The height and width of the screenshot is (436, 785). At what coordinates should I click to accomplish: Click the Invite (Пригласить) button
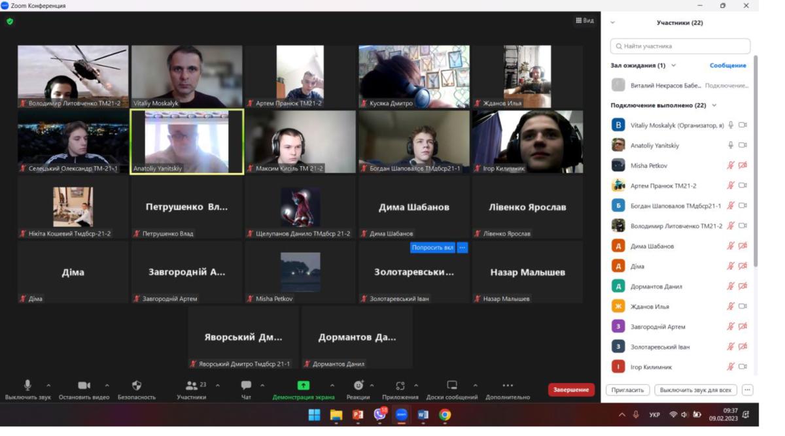[628, 390]
